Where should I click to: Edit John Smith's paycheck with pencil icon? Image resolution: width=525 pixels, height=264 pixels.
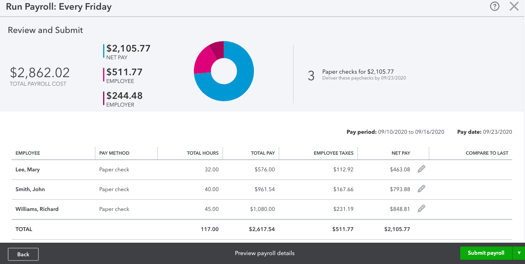[x=421, y=189]
